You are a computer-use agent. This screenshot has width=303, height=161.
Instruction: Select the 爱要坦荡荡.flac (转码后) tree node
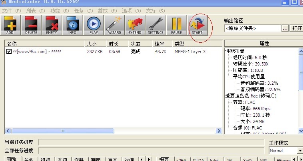(251, 96)
